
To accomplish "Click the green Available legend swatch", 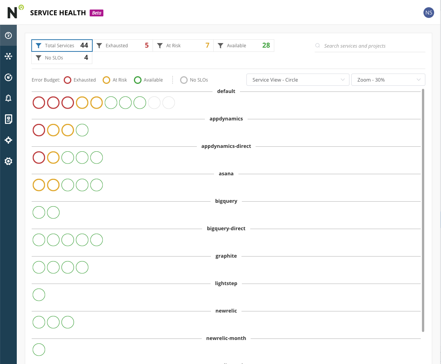I will pos(138,80).
